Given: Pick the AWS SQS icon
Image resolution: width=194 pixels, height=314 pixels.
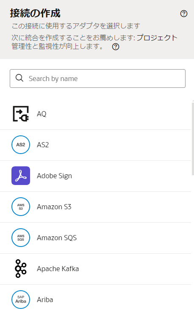Looking at the screenshot, I should pyautogui.click(x=21, y=238).
